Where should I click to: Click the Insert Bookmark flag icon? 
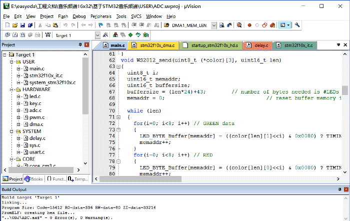click(100, 25)
